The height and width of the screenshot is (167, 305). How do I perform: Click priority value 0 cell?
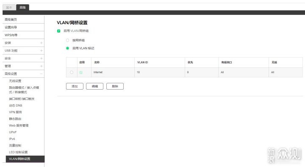(x=202, y=72)
